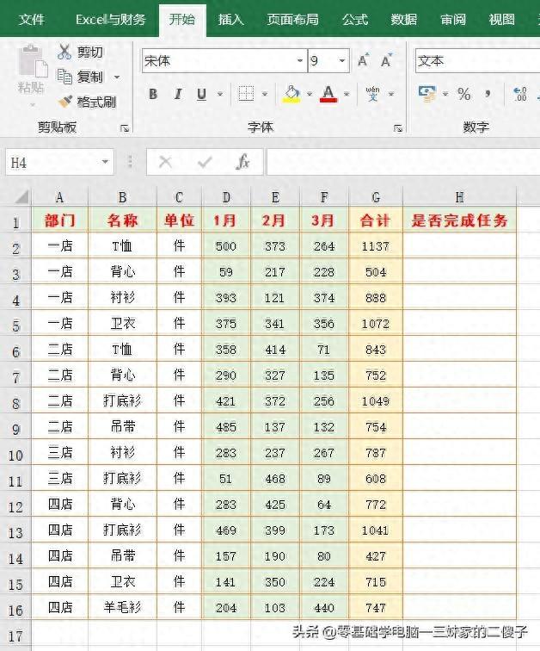Click inside the formula bar input
Screen dimensions: 540x651
[x=402, y=162]
